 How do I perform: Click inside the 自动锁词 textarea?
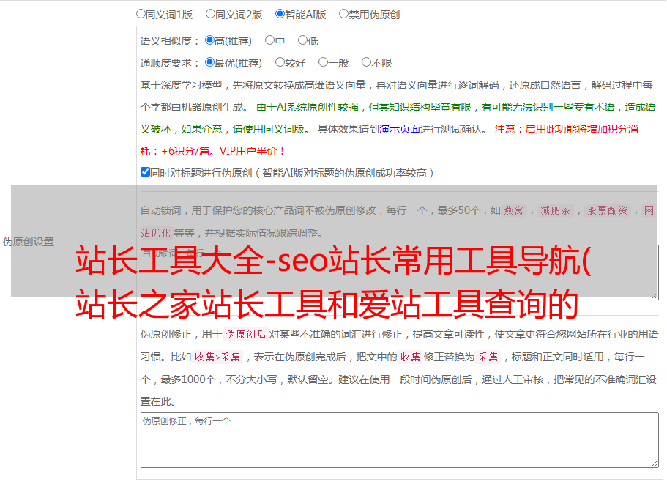pyautogui.click(x=400, y=272)
